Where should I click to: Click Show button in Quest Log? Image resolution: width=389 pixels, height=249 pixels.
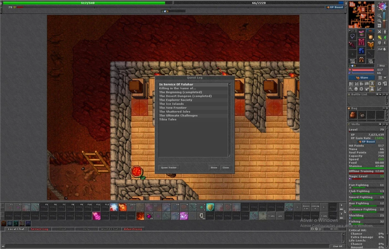pos(214,168)
